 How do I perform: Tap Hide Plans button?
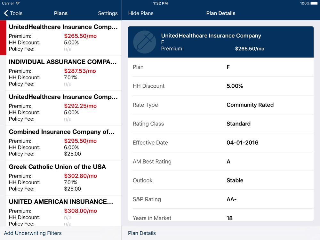141,13
